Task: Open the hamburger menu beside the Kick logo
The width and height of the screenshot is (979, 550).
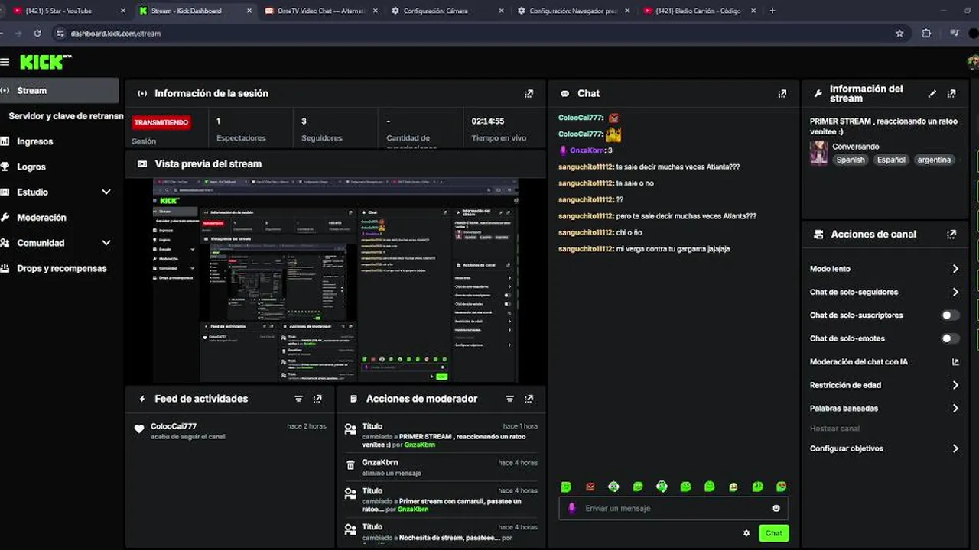Action: [x=5, y=62]
